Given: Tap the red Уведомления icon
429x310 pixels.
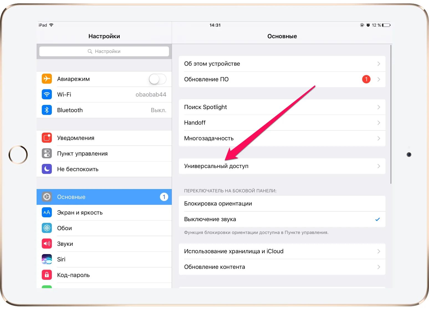Looking at the screenshot, I should pos(47,138).
